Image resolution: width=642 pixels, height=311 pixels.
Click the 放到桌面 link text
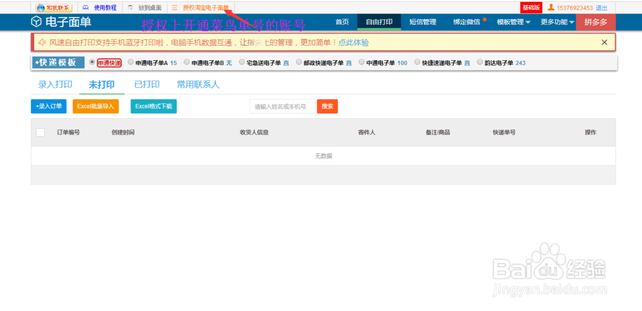point(150,8)
